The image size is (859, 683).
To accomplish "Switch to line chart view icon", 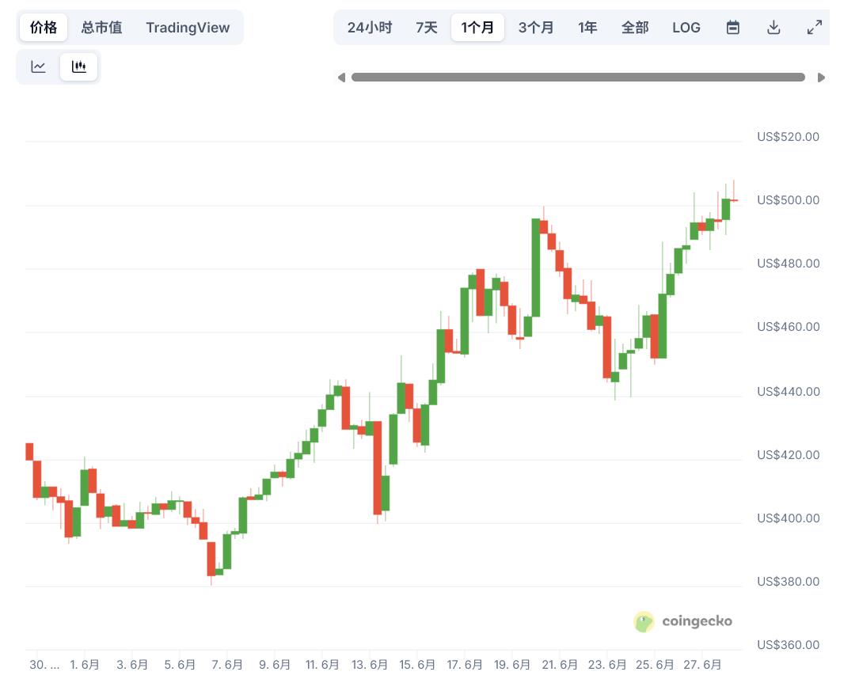I will [38, 66].
